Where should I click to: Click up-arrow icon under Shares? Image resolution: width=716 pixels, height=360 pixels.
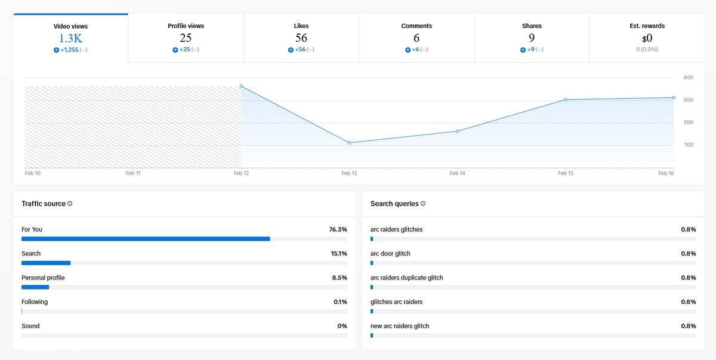(x=523, y=50)
